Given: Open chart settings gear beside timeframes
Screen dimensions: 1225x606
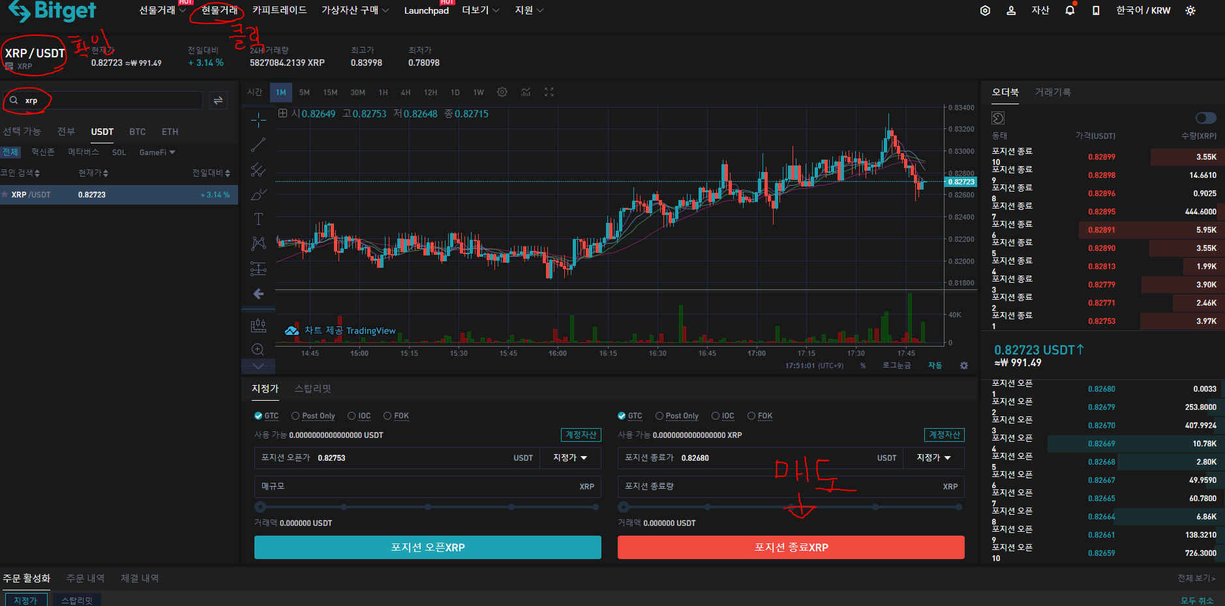Looking at the screenshot, I should [502, 92].
